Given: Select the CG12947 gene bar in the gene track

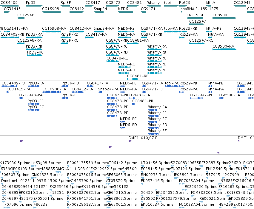Looking at the screenshot, I should tap(197, 24).
